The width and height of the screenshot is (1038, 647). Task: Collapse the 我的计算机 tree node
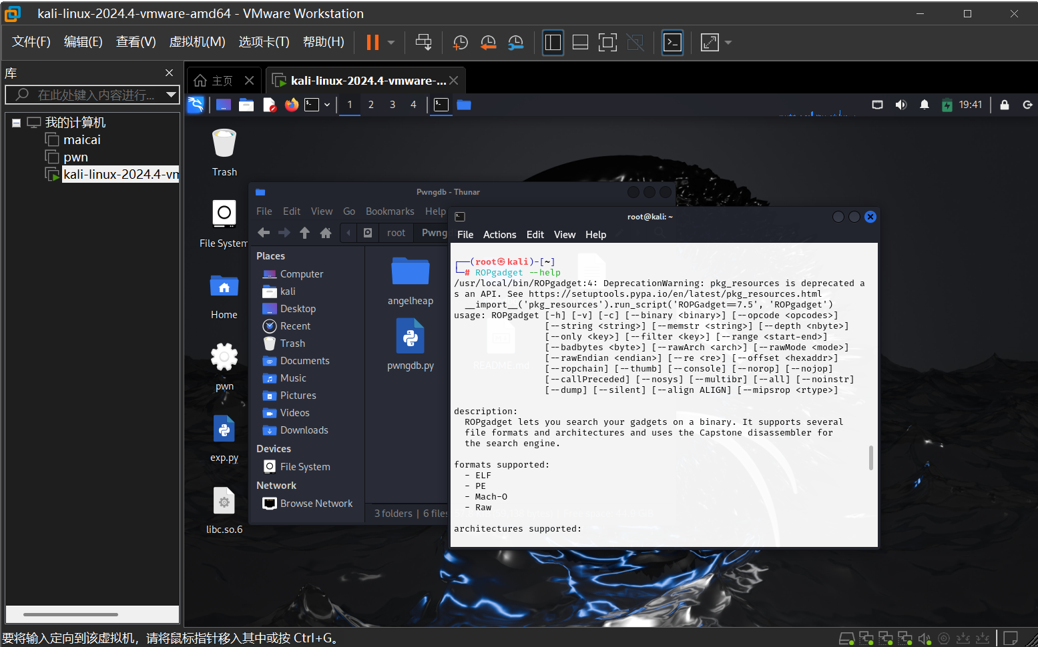pyautogui.click(x=16, y=123)
